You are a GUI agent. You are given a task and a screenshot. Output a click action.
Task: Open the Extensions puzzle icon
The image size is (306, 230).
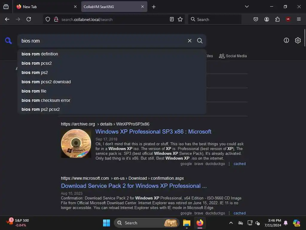277,19
